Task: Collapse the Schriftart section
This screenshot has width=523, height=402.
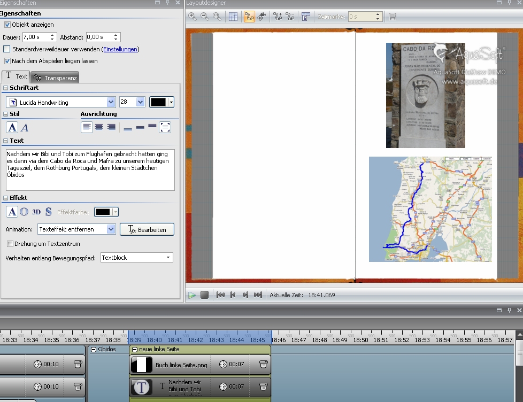Action: pyautogui.click(x=5, y=88)
